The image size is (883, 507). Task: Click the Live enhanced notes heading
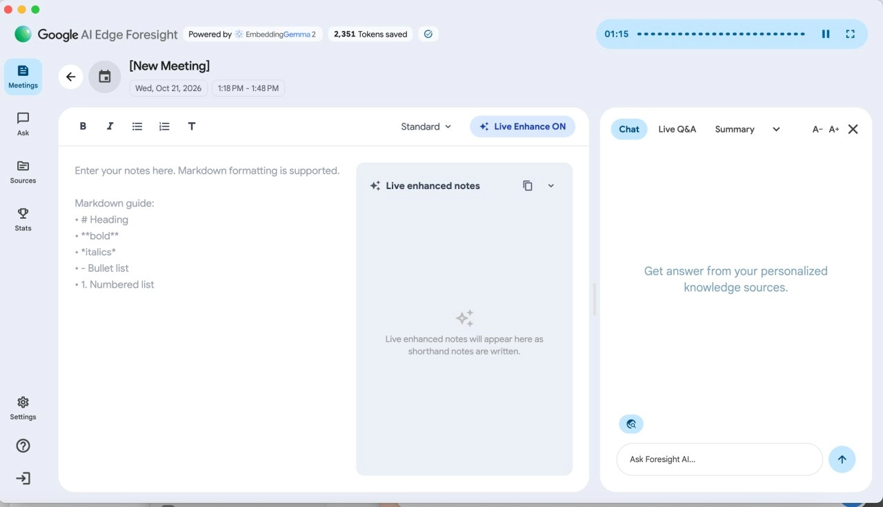433,186
